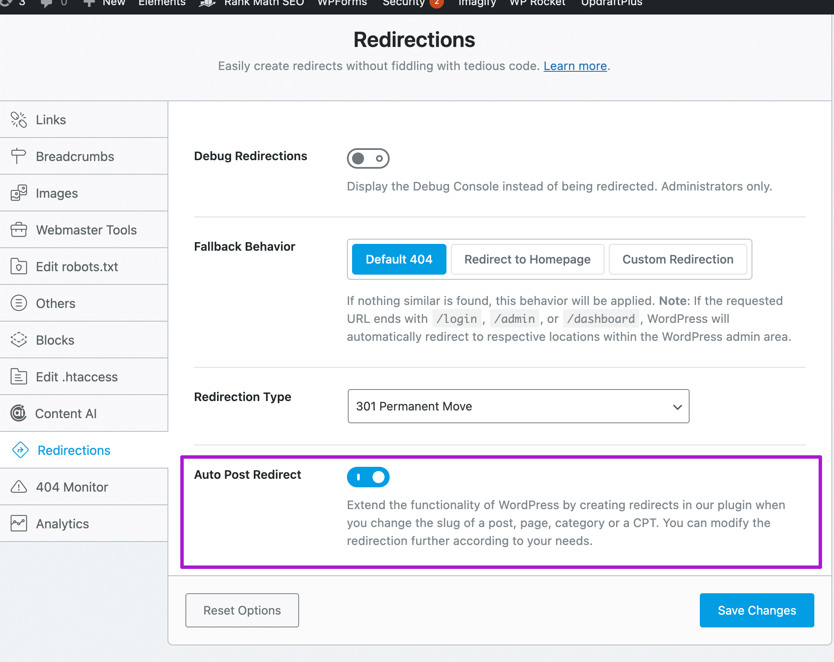834x662 pixels.
Task: Select Redirect to Homepage fallback option
Action: tap(527, 259)
